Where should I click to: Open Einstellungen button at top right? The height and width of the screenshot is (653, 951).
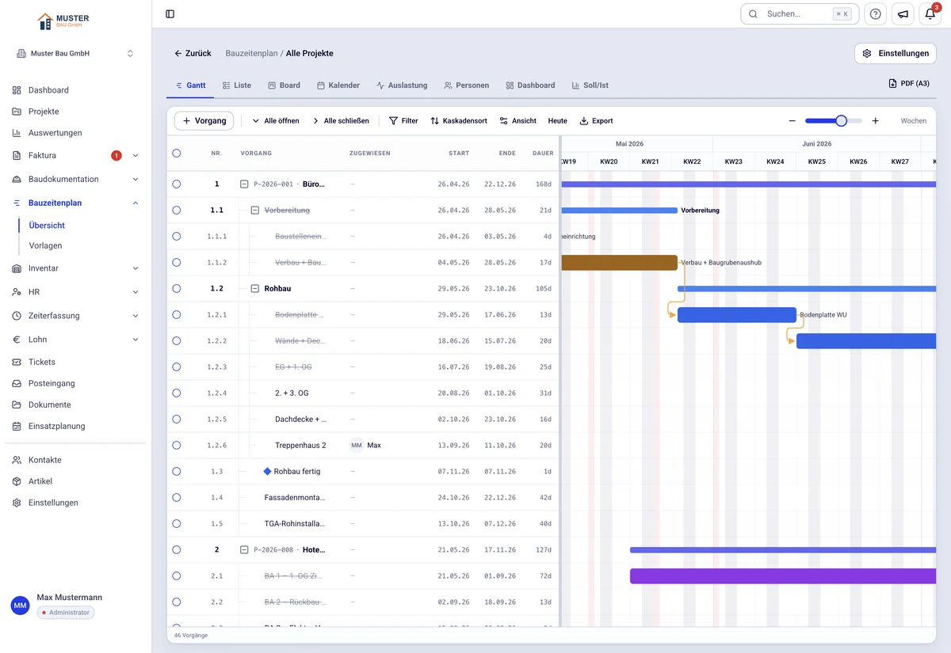(x=896, y=54)
